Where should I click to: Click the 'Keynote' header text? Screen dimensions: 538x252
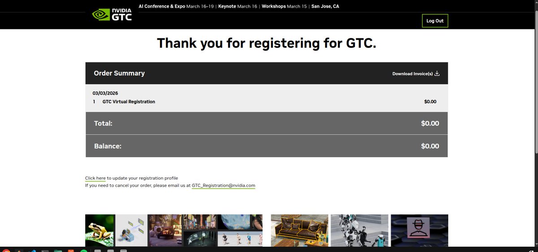[x=227, y=7]
